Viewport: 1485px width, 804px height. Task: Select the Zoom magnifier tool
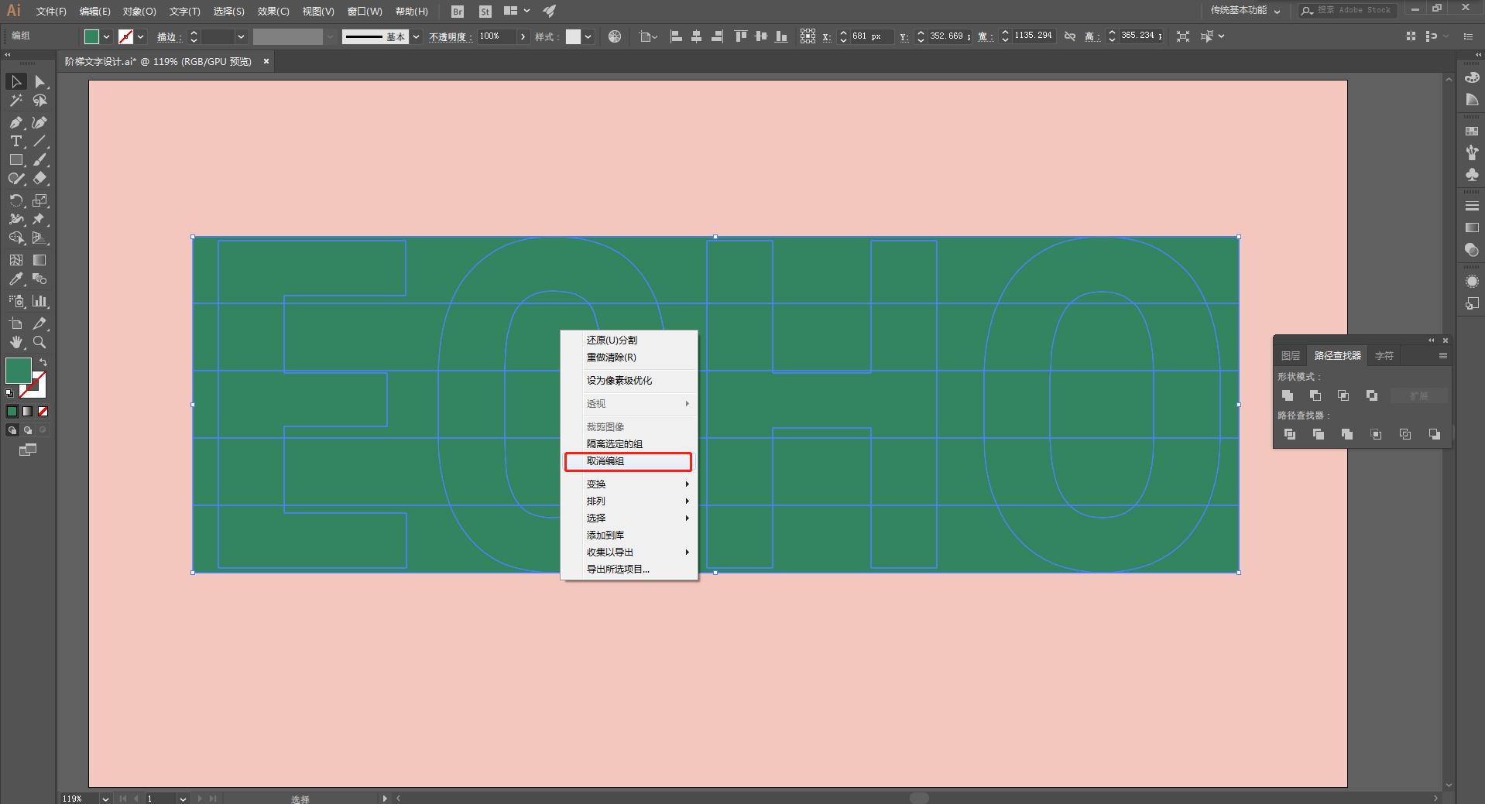[40, 342]
